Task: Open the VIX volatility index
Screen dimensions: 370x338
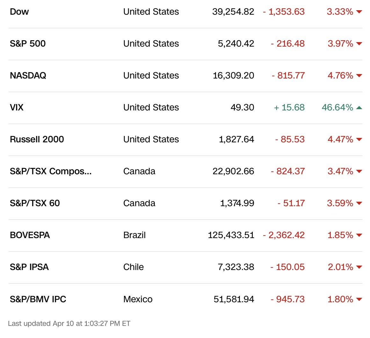Action: pyautogui.click(x=17, y=108)
